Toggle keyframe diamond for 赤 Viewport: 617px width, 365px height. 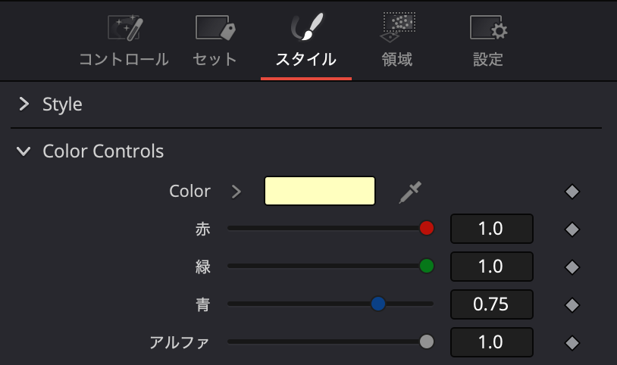572,229
